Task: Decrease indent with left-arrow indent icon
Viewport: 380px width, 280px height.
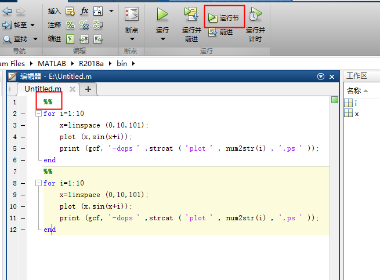Action: [x=98, y=39]
